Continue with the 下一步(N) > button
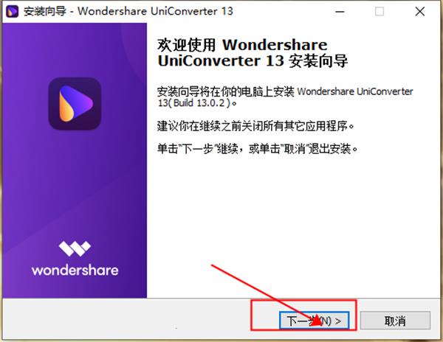 315,321
